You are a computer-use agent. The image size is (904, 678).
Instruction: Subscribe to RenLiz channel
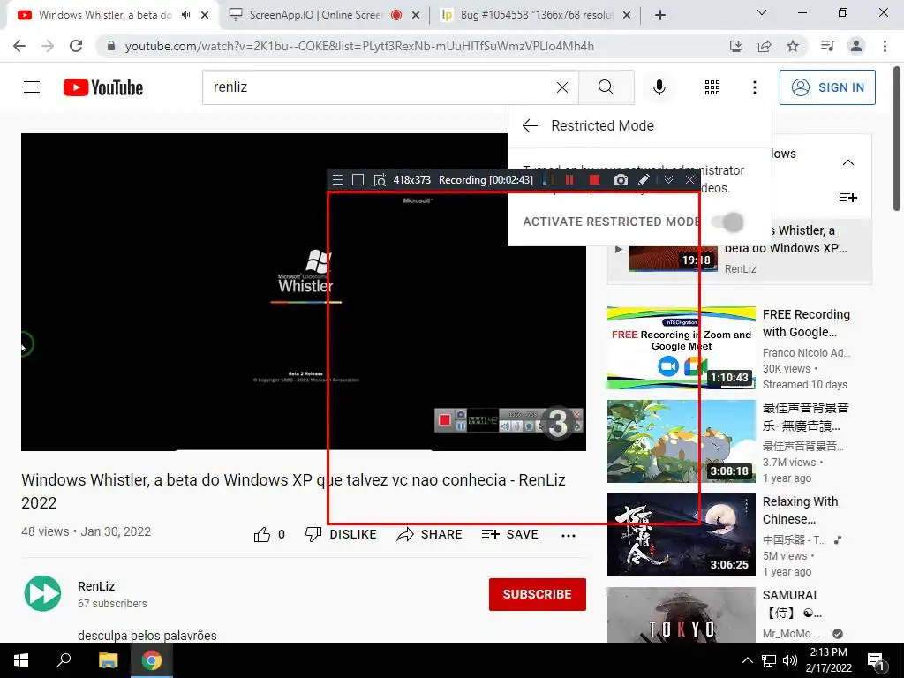[x=538, y=594]
